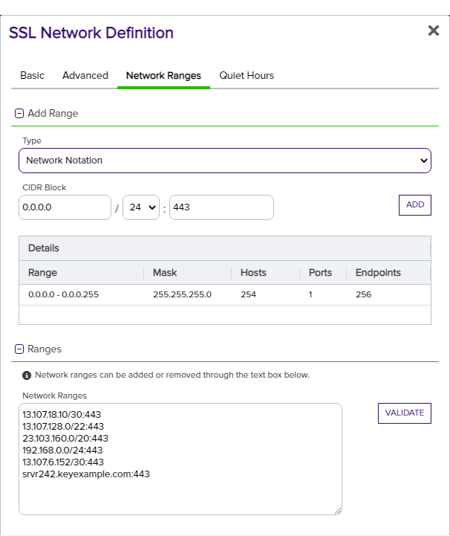Click the ADD button
Screen dimensions: 450x536
click(x=415, y=205)
